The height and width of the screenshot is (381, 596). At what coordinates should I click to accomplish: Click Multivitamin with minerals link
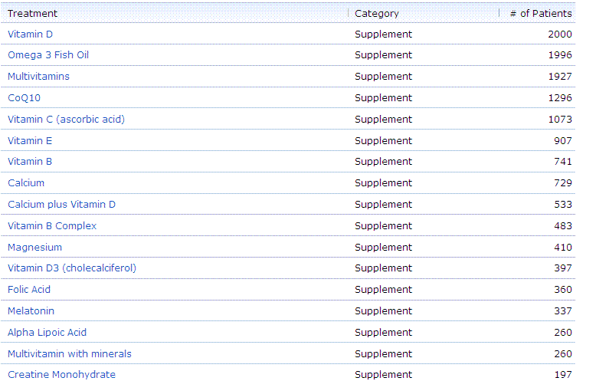[x=70, y=354]
